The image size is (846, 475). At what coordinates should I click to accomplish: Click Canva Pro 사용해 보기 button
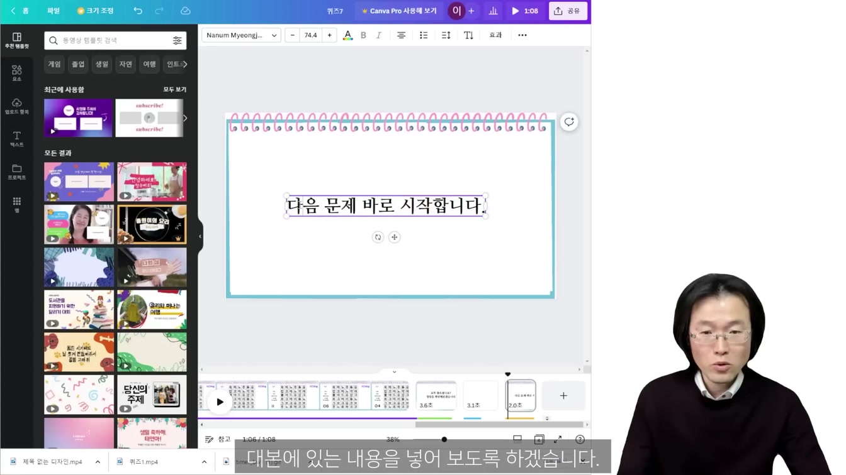click(x=399, y=11)
